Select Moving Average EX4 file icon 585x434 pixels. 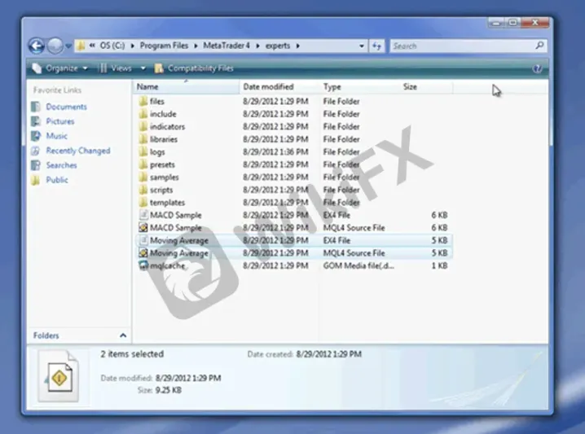143,240
